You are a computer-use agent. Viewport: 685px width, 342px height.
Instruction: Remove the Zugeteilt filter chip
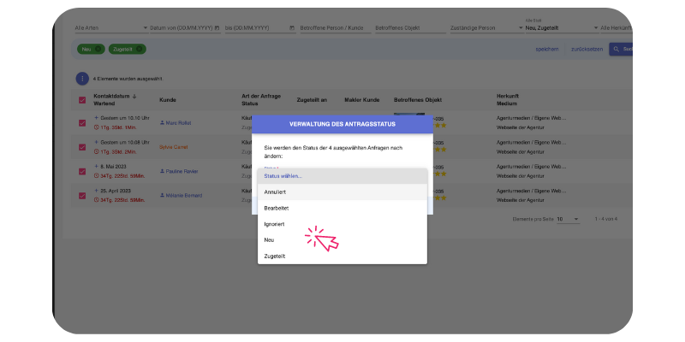pos(139,50)
